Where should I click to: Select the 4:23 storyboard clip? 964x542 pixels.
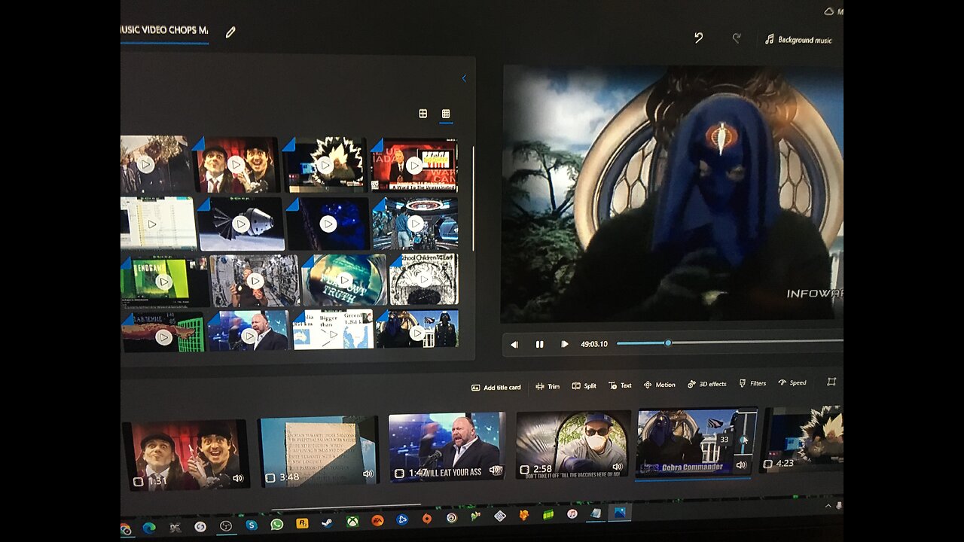pos(803,440)
